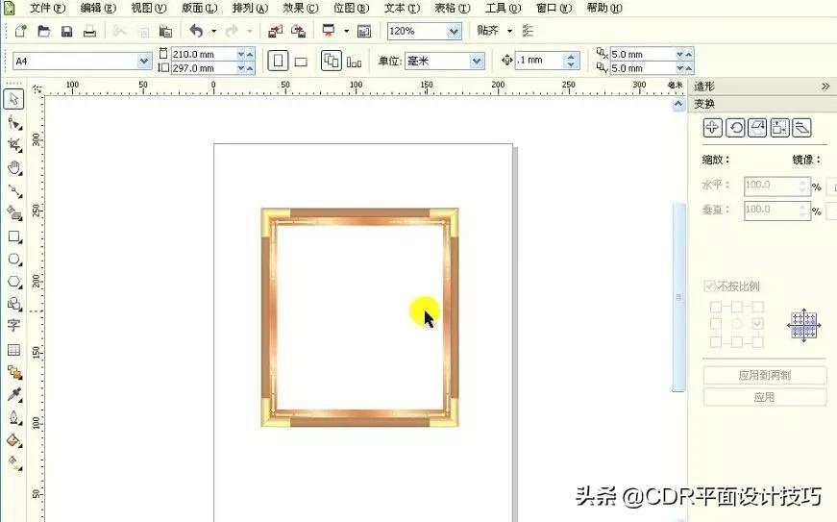
Task: Expand the Application launcher dropdown arrow
Action: pos(347,32)
